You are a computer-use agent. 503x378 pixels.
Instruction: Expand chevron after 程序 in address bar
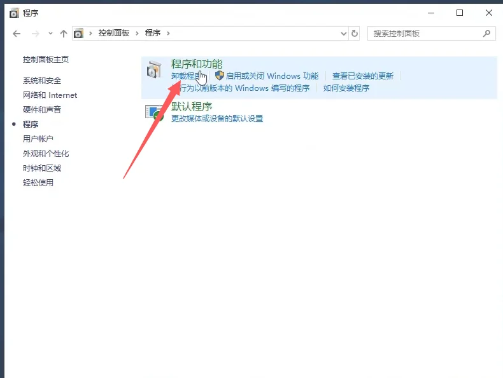[168, 33]
